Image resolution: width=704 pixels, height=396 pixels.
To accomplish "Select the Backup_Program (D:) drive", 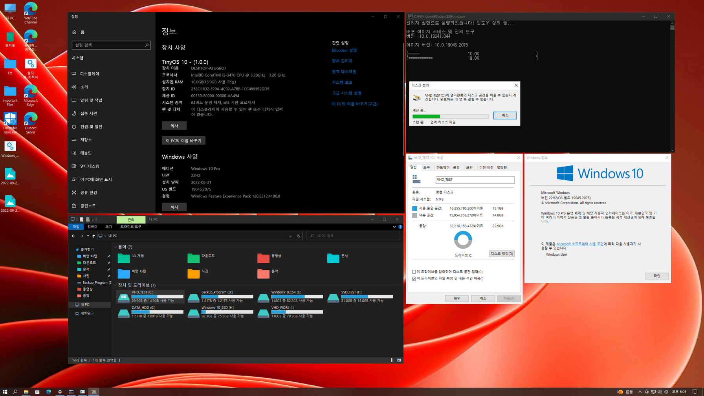I will click(x=220, y=297).
